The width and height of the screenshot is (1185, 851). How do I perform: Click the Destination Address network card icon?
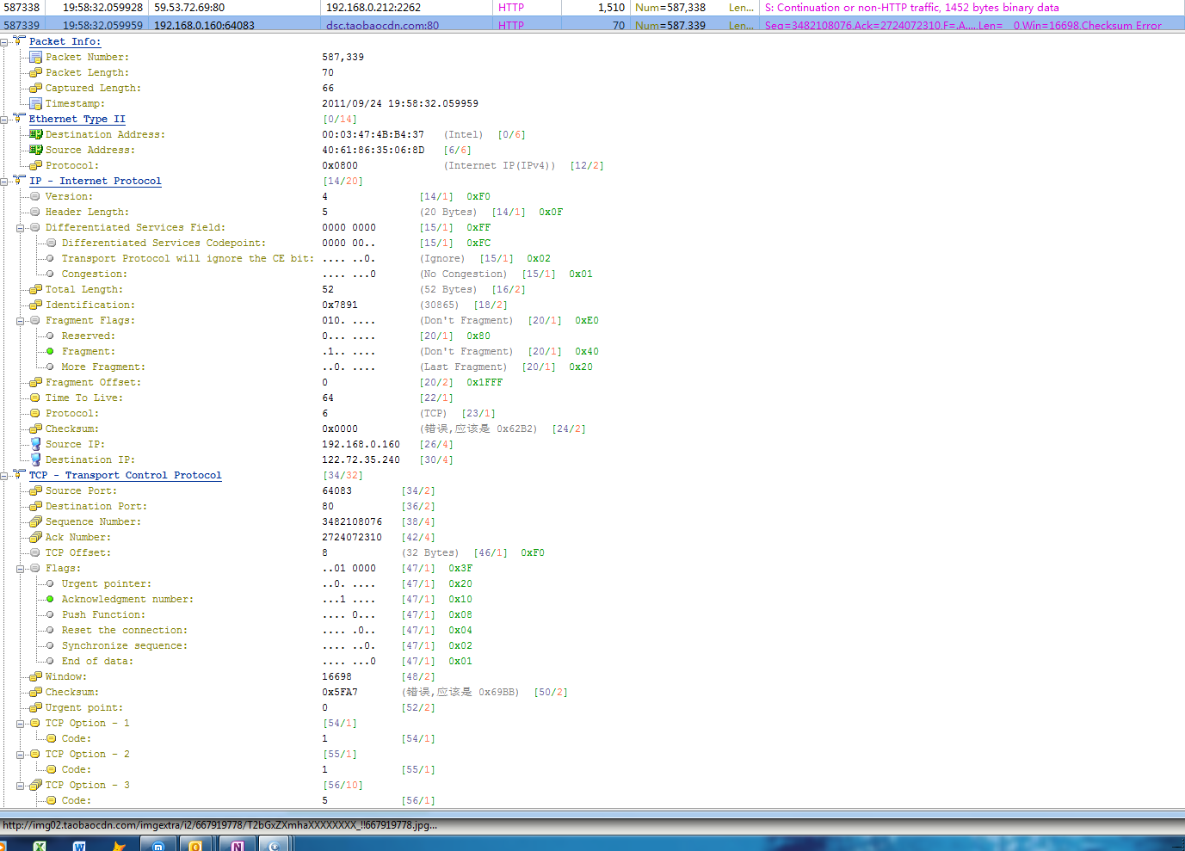[x=35, y=134]
